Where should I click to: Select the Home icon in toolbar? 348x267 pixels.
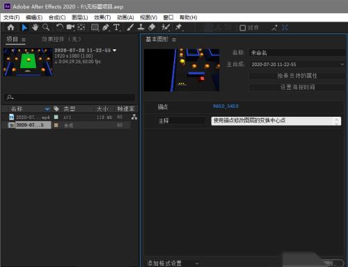[10, 28]
